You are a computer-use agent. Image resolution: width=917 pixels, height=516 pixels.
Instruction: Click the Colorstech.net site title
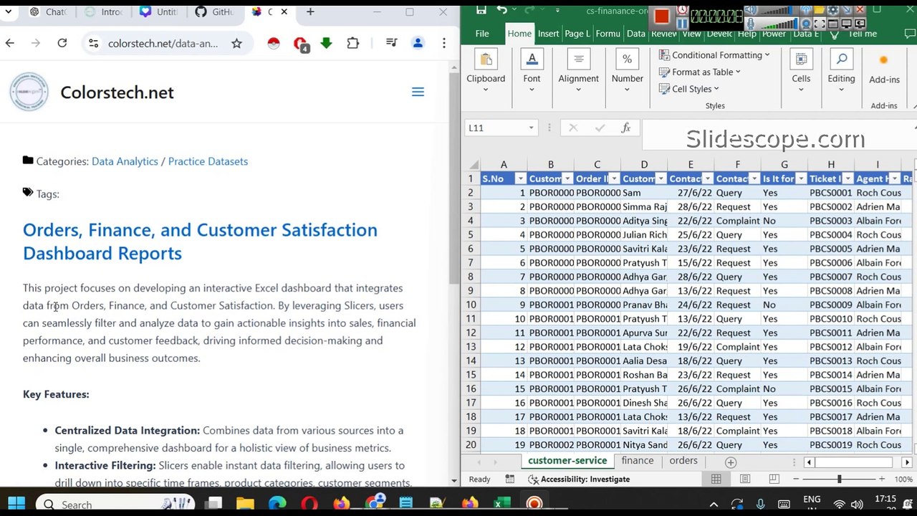[117, 92]
